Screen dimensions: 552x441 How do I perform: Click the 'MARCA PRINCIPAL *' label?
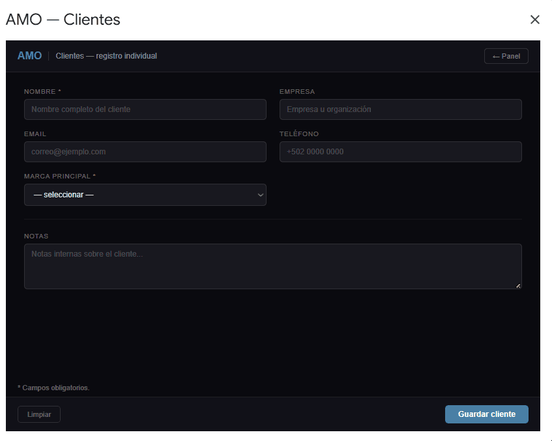point(60,176)
